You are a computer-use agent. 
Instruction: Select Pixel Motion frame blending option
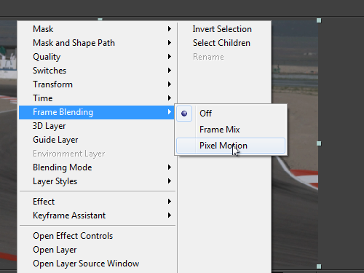tap(231, 146)
